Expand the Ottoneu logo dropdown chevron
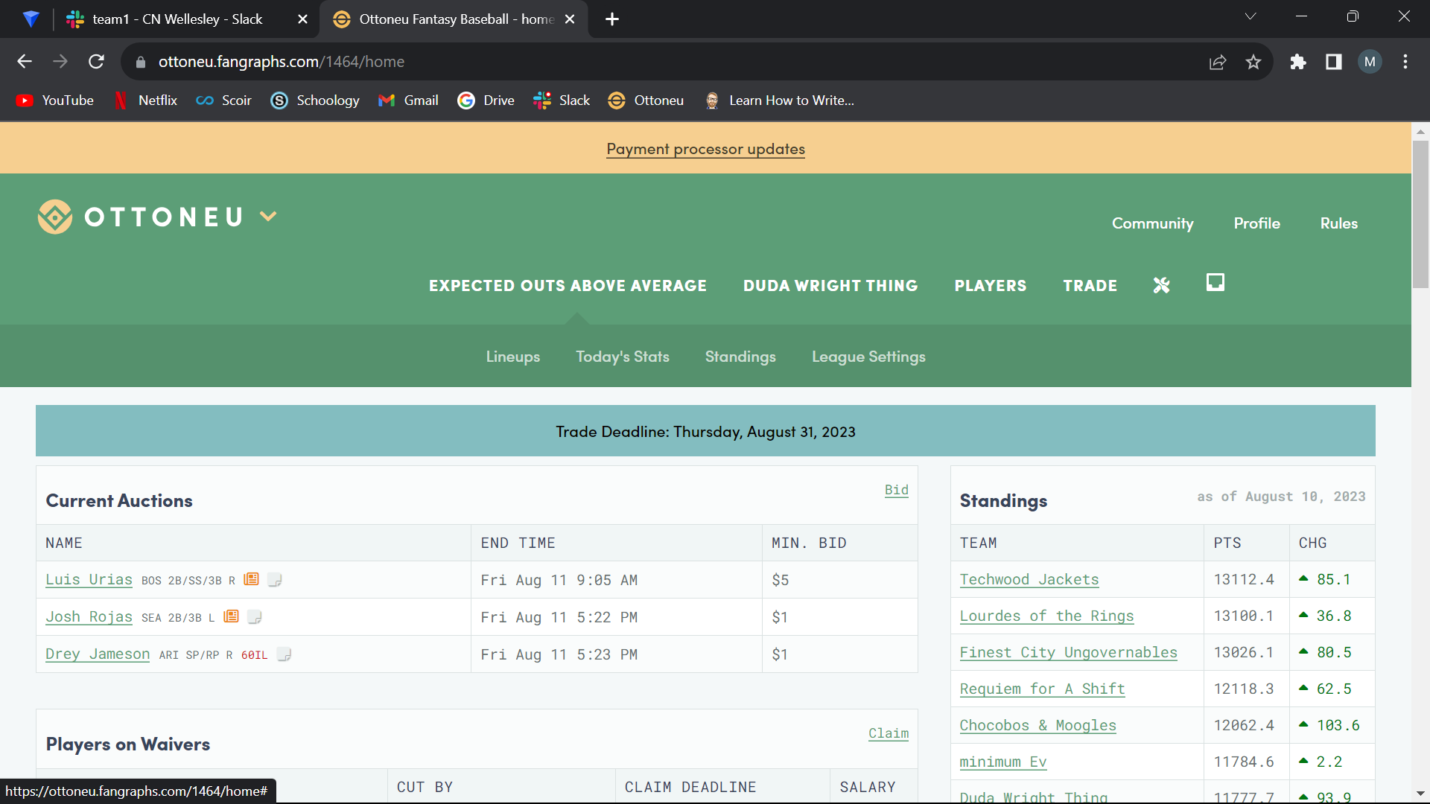Image resolution: width=1430 pixels, height=804 pixels. pyautogui.click(x=268, y=217)
